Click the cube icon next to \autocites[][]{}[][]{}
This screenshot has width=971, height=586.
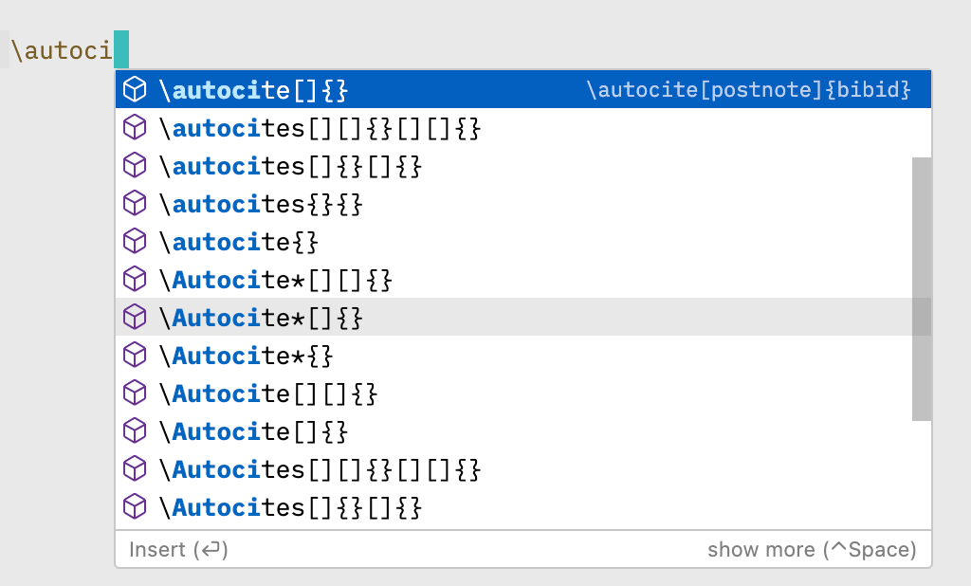[x=134, y=127]
